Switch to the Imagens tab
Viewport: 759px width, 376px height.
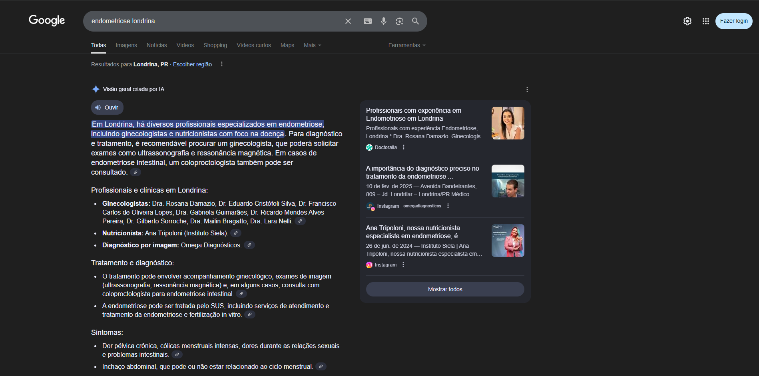(126, 45)
